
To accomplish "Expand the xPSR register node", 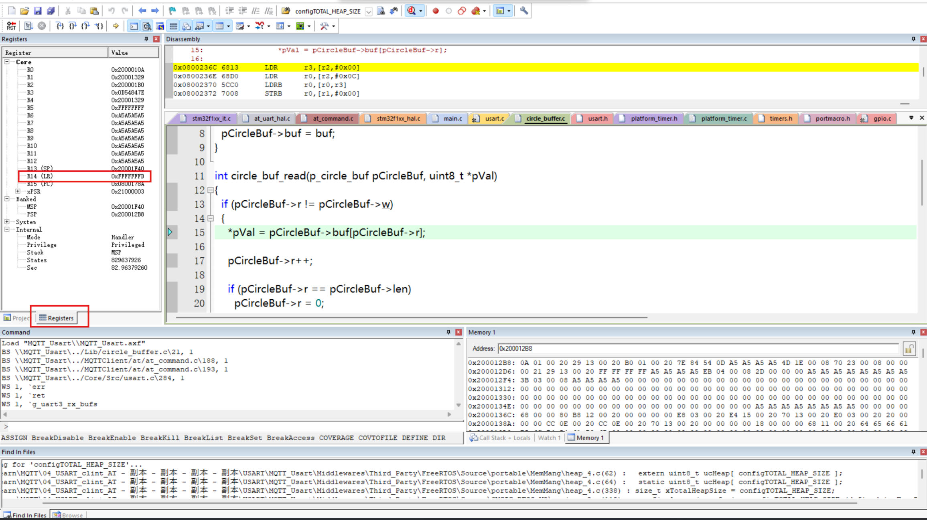I will pyautogui.click(x=18, y=191).
